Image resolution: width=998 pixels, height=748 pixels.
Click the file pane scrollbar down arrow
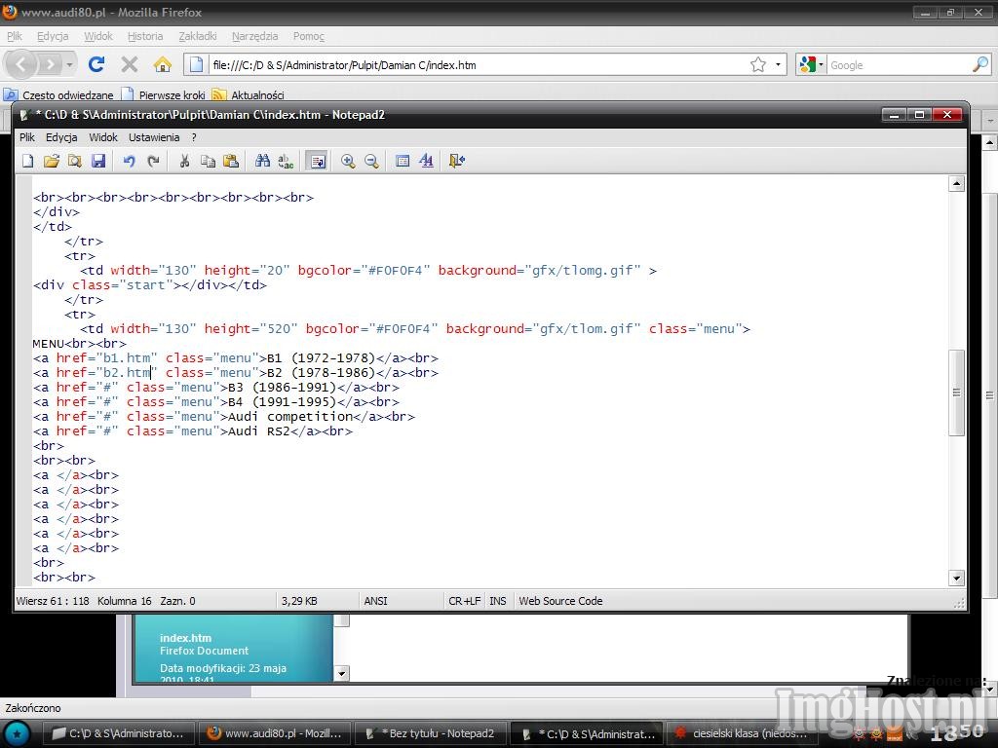[342, 674]
